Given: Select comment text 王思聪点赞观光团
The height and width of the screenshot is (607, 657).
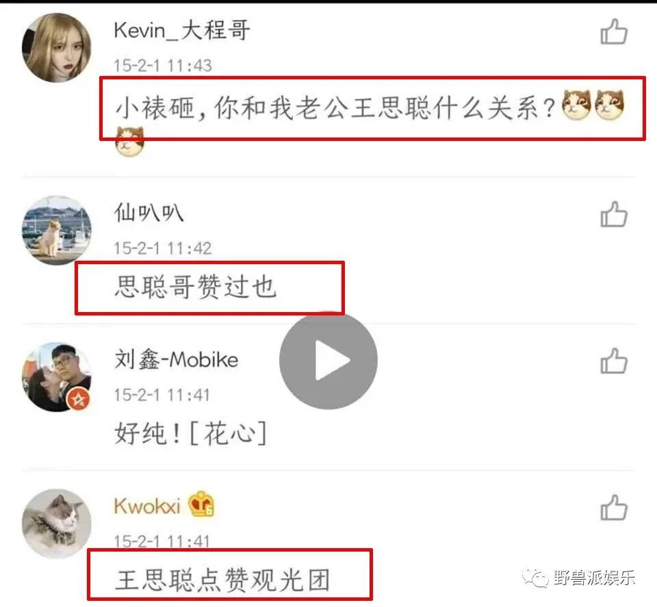Looking at the screenshot, I should tap(222, 580).
